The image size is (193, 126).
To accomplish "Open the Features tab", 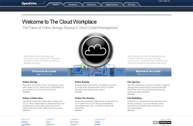I will pyautogui.click(x=73, y=5).
